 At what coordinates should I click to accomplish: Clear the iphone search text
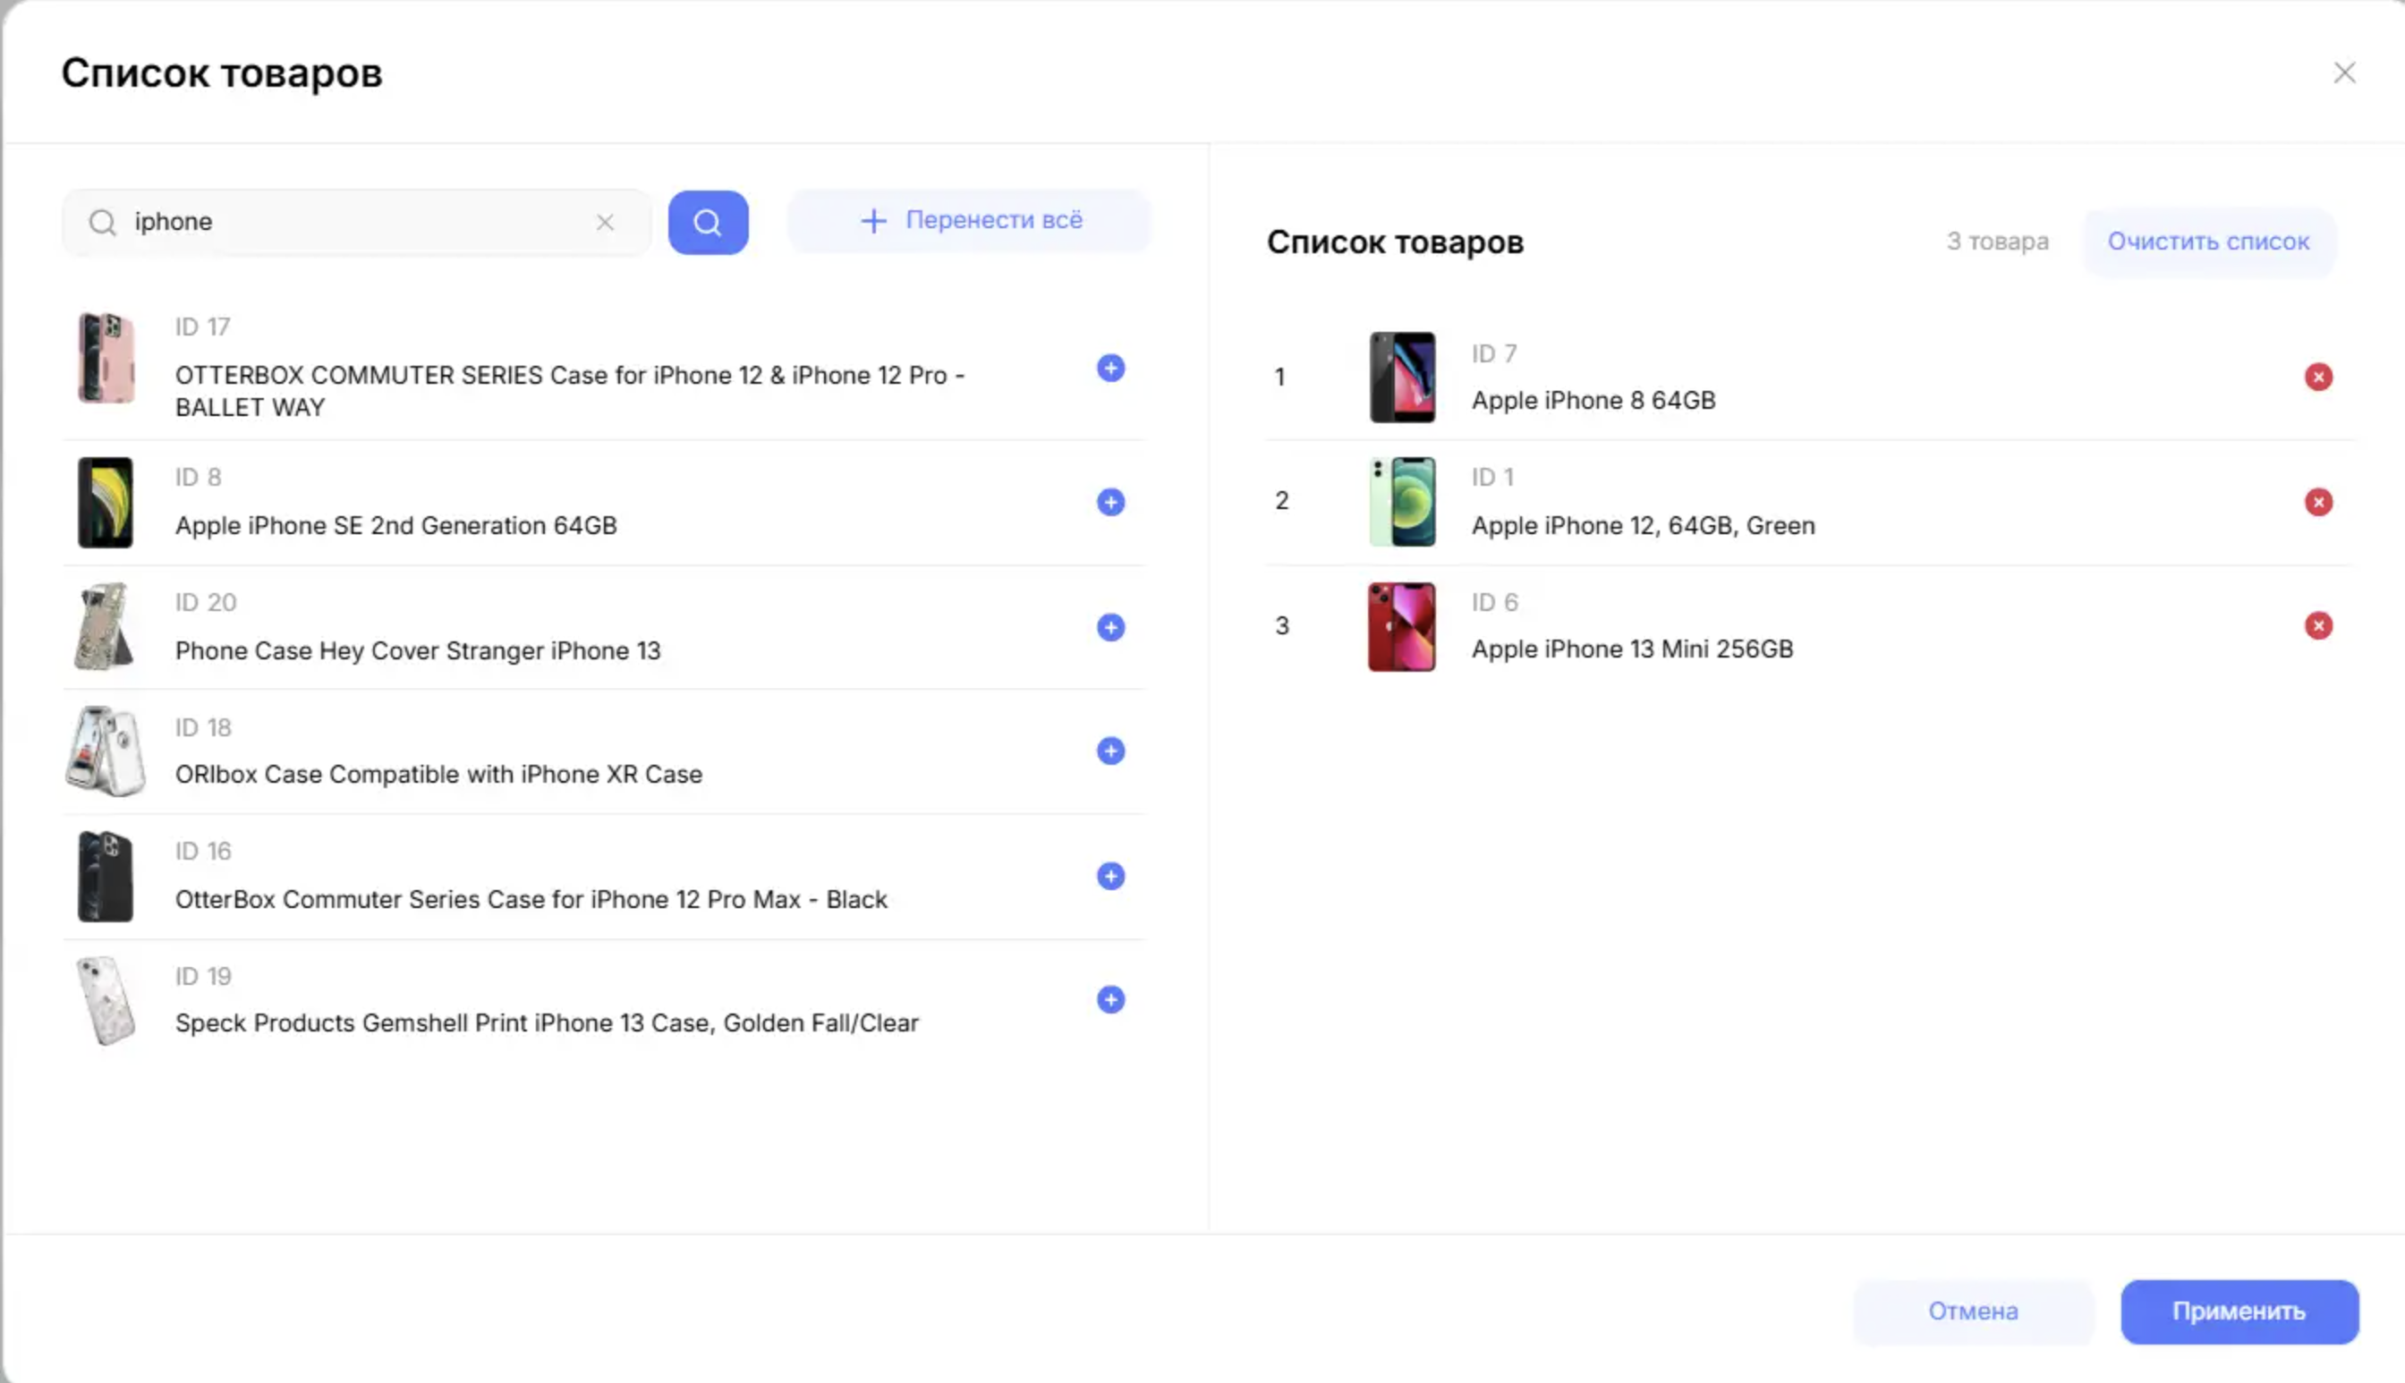pyautogui.click(x=605, y=222)
